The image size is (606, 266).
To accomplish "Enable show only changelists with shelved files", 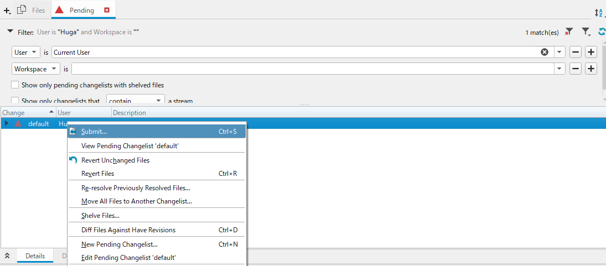I will (15, 85).
